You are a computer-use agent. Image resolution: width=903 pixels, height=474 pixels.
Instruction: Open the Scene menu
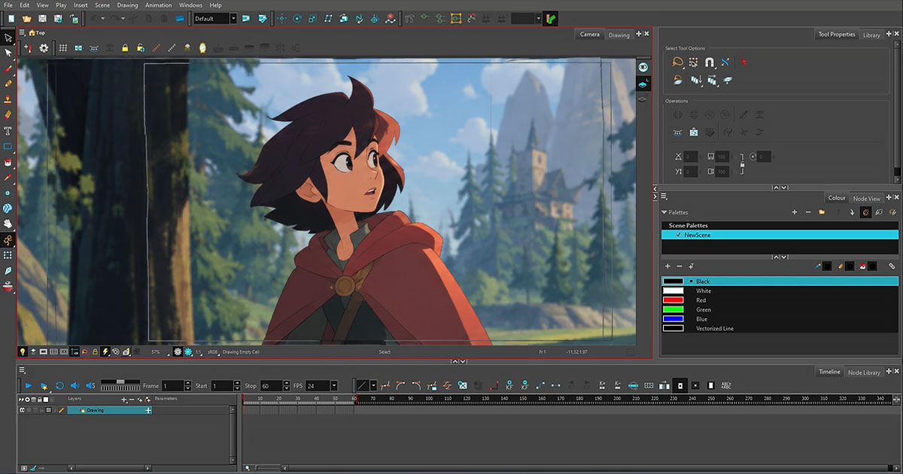point(102,5)
